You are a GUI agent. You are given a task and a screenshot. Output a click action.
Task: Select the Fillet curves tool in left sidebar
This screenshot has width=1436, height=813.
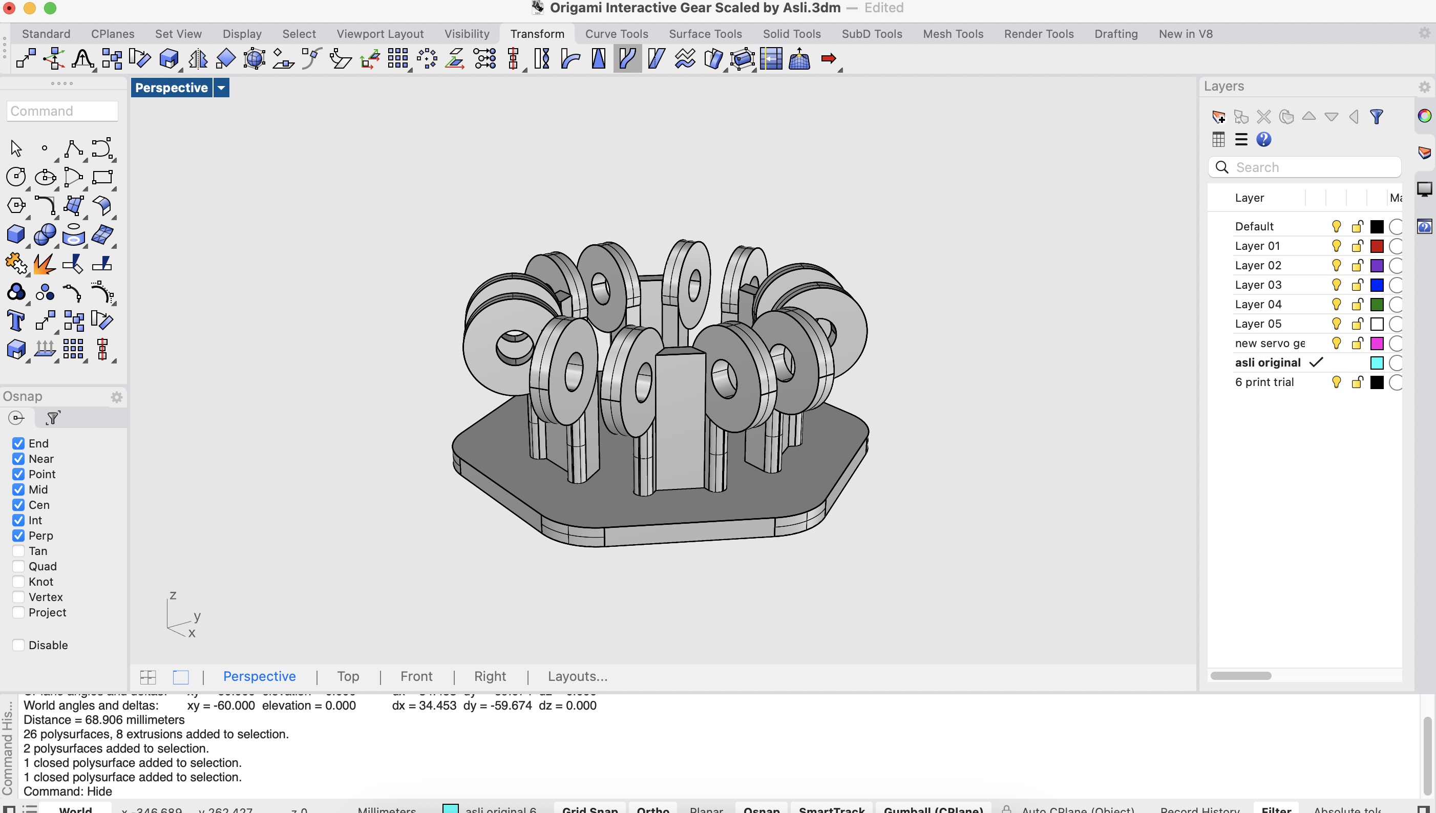pyautogui.click(x=45, y=205)
